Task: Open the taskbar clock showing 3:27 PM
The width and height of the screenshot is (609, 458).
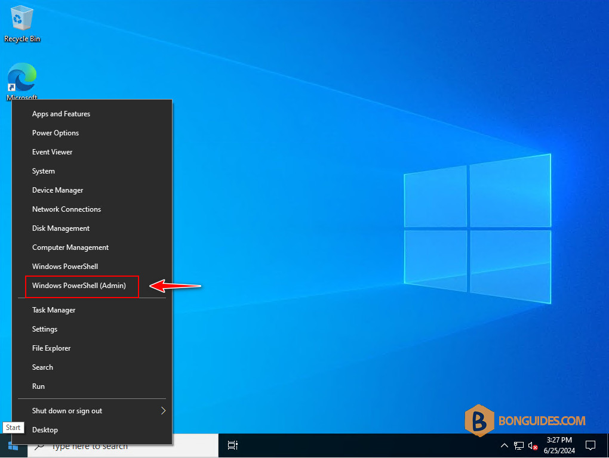Action: pos(559,445)
